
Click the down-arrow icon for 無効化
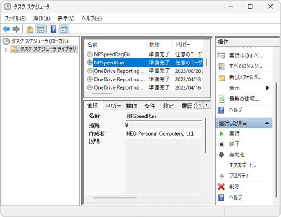tap(221, 155)
